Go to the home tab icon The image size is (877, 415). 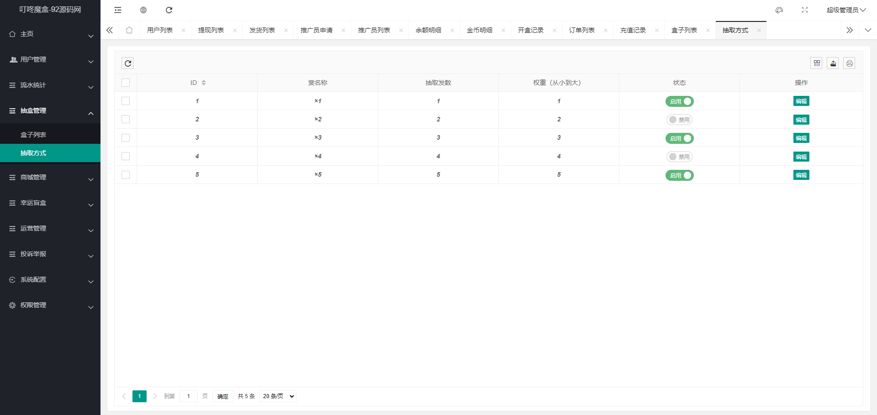(x=129, y=30)
